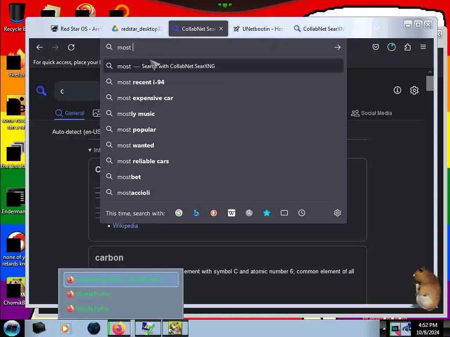The width and height of the screenshot is (450, 337).
Task: Search Bookmarks with the star icon
Action: tap(267, 213)
